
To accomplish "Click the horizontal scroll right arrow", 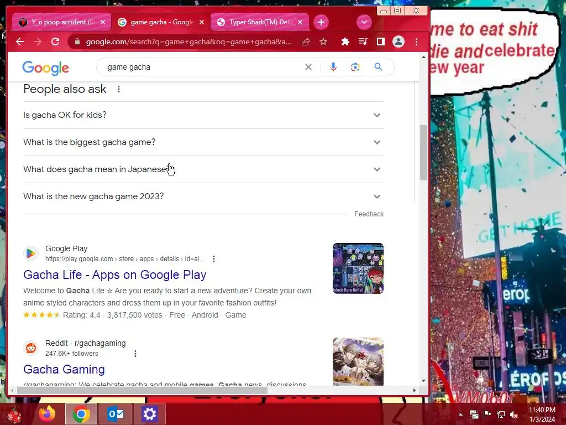I will tap(414, 390).
